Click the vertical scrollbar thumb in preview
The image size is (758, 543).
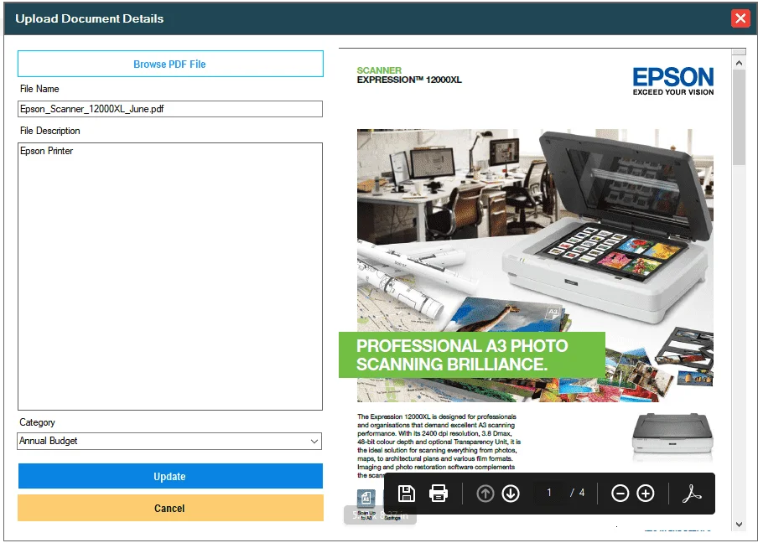coord(739,117)
